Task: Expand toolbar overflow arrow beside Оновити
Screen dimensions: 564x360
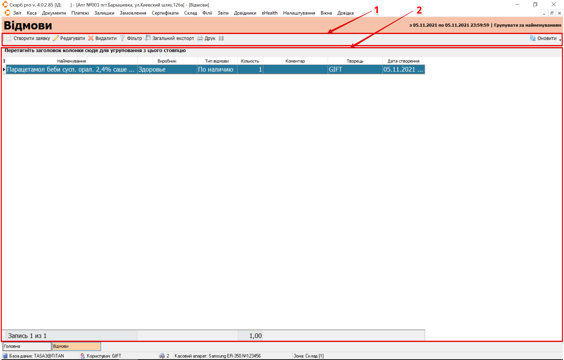Action: [560, 40]
